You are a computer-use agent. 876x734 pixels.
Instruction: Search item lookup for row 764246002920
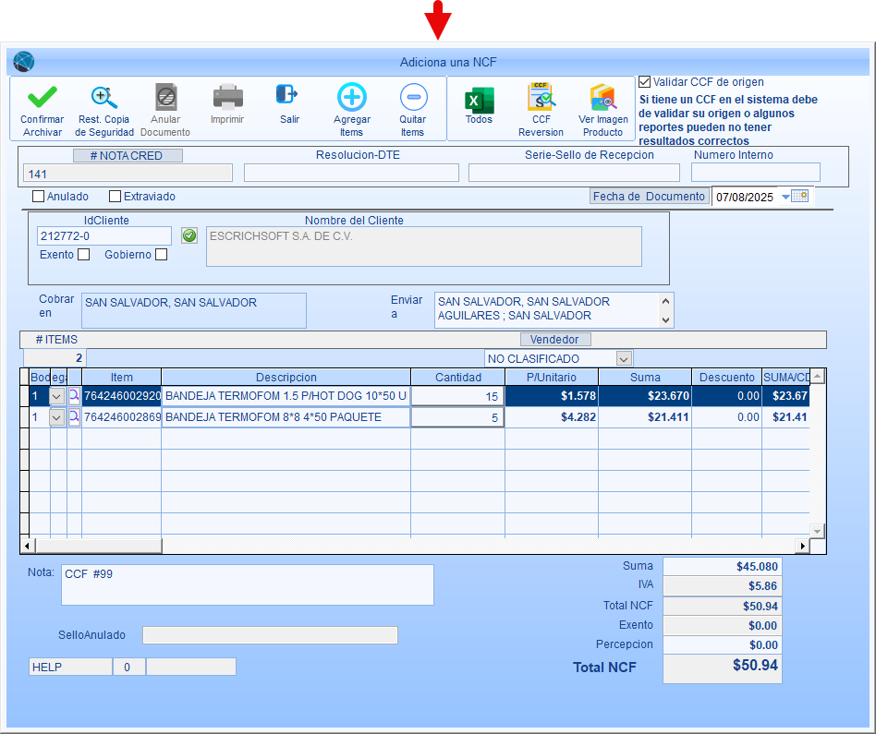pos(74,396)
